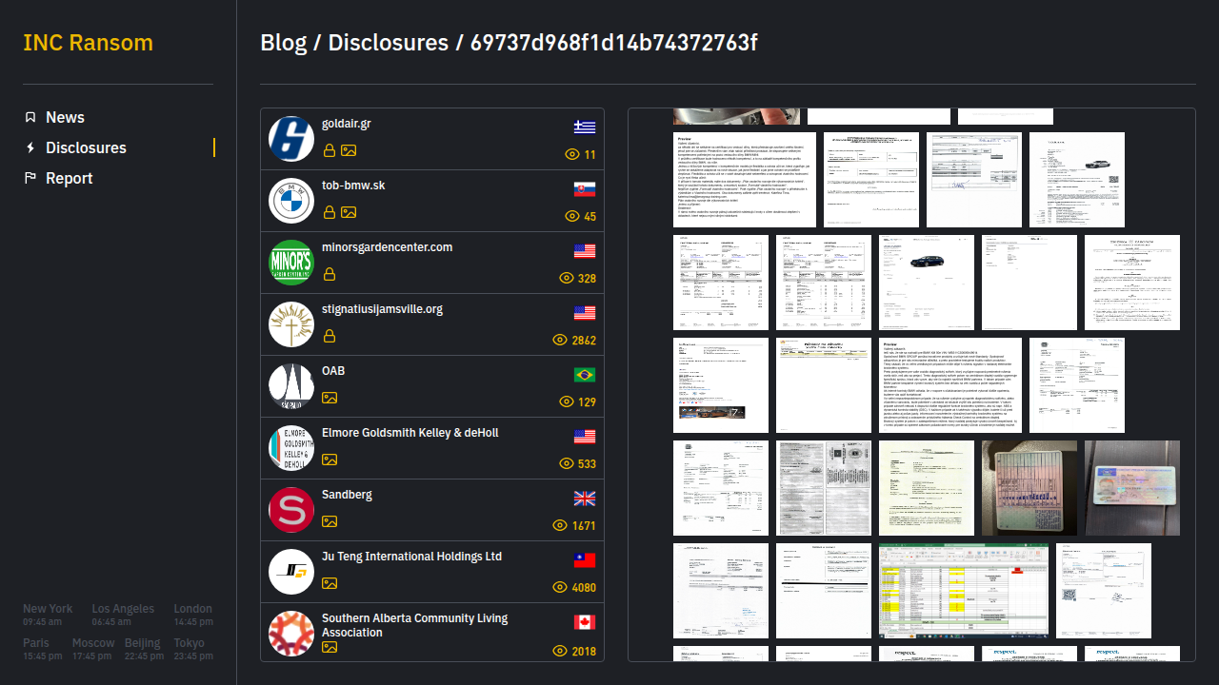
Task: Click the red Sandberg logo
Action: coord(291,510)
